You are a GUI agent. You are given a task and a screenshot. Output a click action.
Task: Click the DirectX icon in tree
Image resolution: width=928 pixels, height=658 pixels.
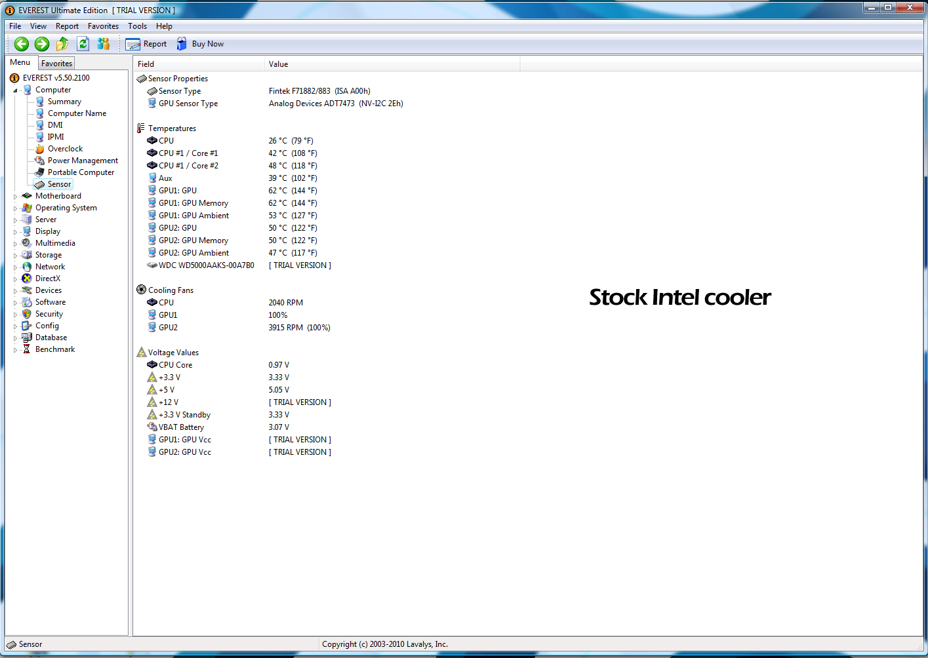pyautogui.click(x=27, y=279)
